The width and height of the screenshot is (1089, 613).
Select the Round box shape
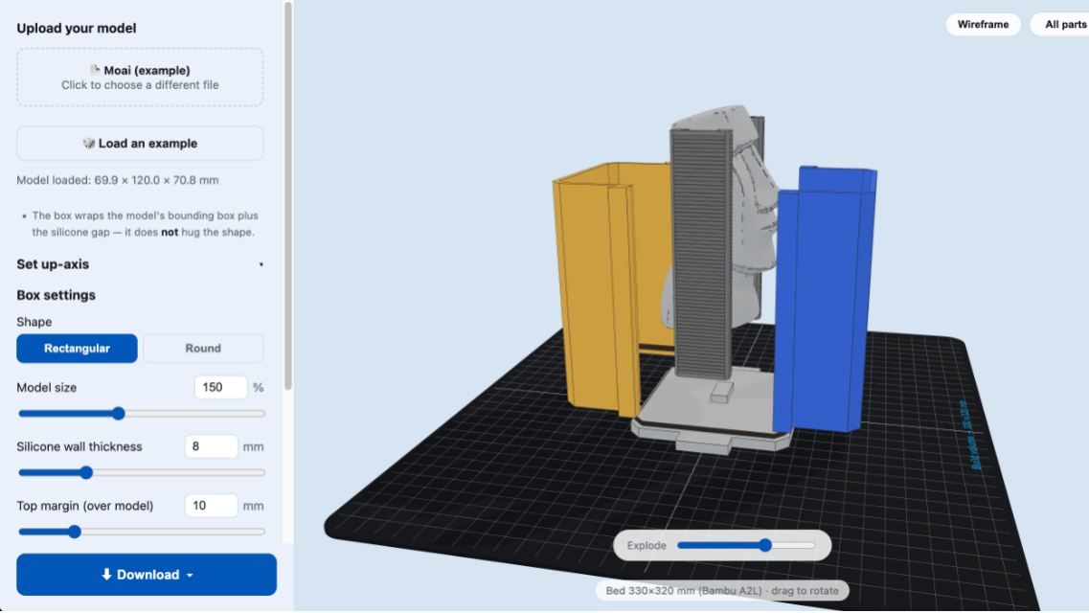(203, 349)
